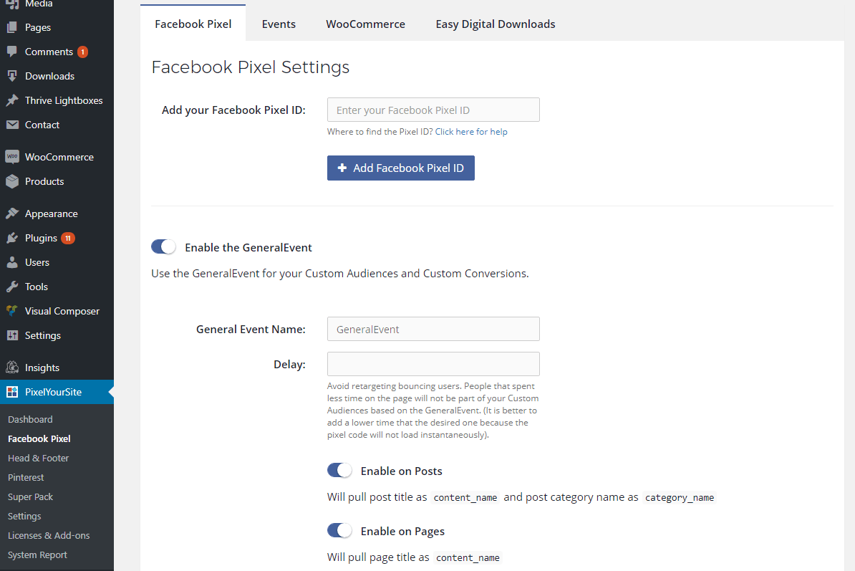
Task: Open System Report submenu item
Action: (38, 555)
